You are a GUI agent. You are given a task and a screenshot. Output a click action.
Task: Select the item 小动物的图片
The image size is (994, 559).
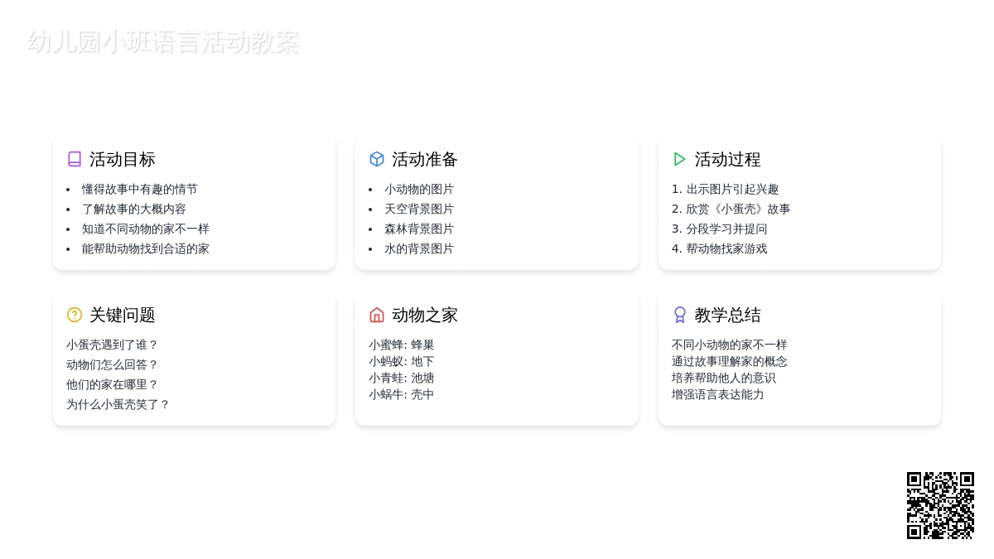(419, 189)
